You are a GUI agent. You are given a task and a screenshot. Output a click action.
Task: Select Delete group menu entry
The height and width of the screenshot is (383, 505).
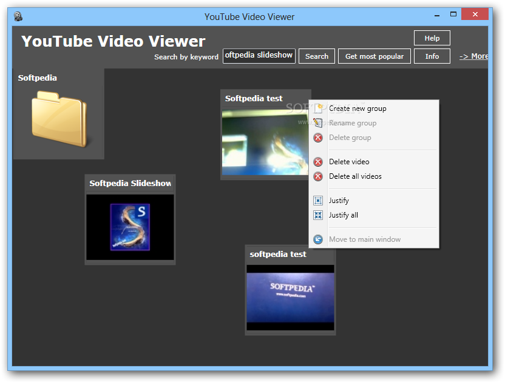tap(374, 138)
